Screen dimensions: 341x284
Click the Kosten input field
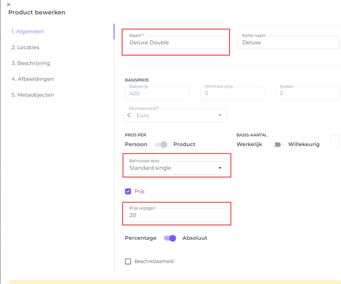(x=307, y=94)
